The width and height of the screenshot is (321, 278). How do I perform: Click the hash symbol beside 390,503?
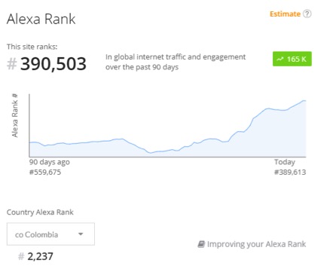click(12, 64)
